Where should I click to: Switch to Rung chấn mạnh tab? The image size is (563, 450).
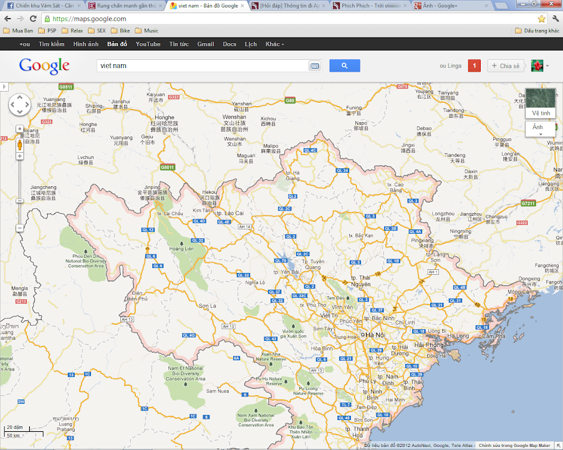pos(126,6)
